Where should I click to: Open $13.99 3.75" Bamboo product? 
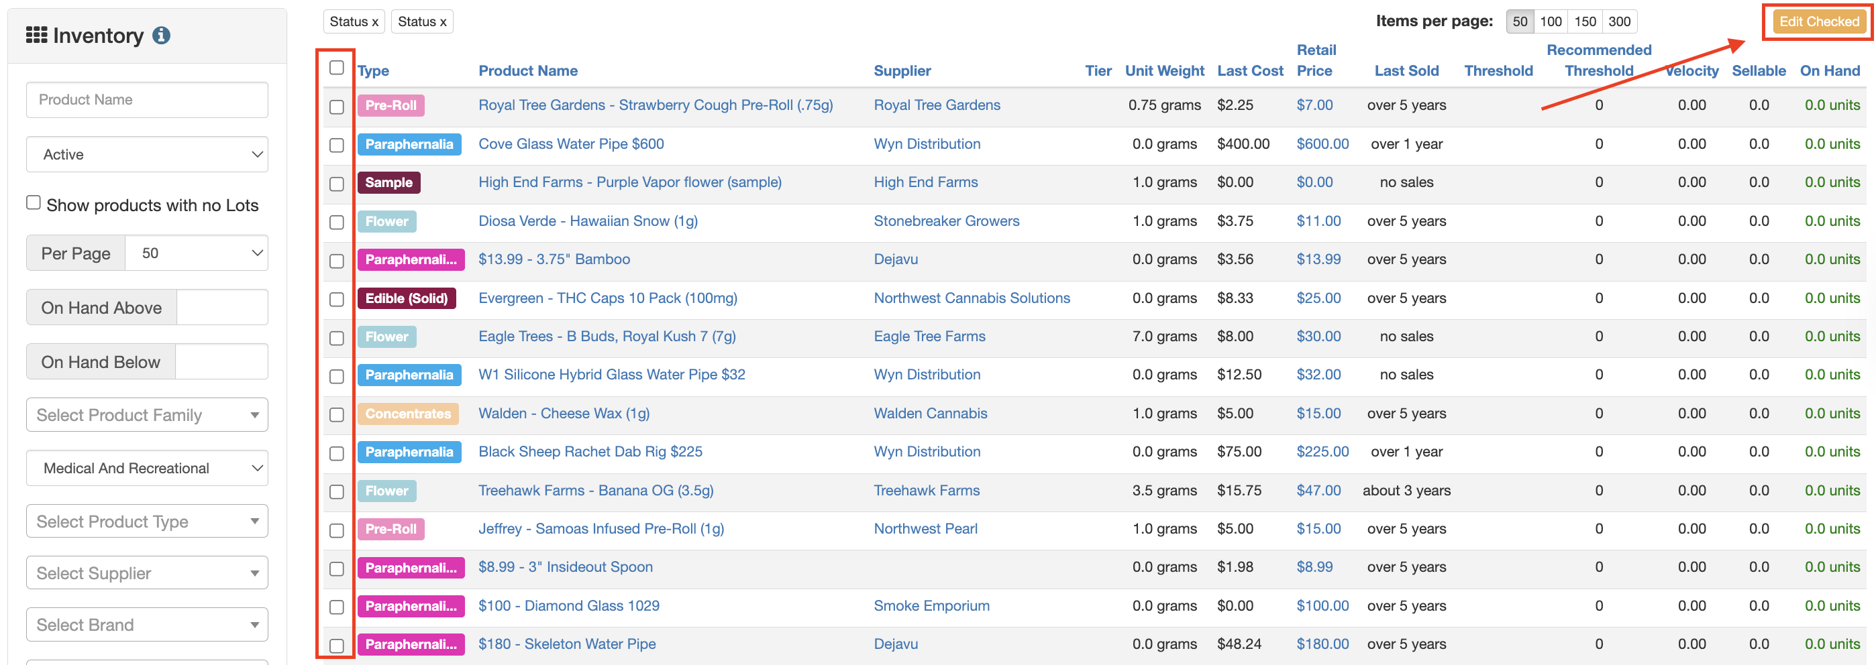pyautogui.click(x=554, y=259)
